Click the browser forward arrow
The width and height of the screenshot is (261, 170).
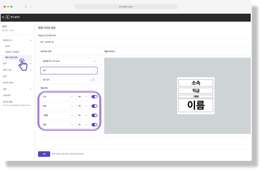[x=32, y=7]
